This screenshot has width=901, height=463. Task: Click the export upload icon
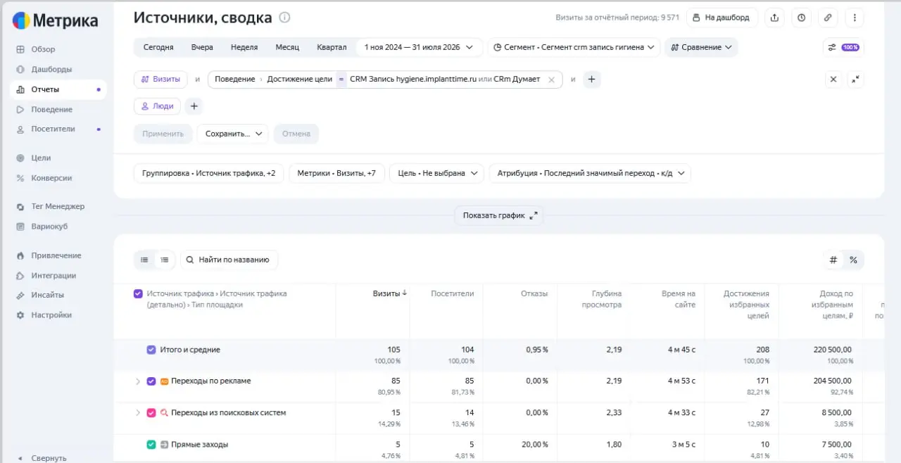[775, 18]
